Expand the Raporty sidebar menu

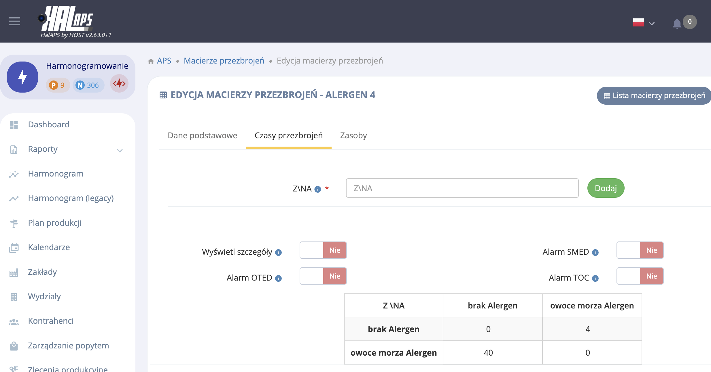point(66,149)
